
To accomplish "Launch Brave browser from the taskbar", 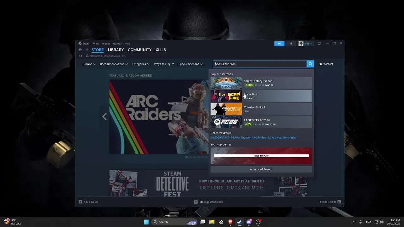I will (x=230, y=222).
